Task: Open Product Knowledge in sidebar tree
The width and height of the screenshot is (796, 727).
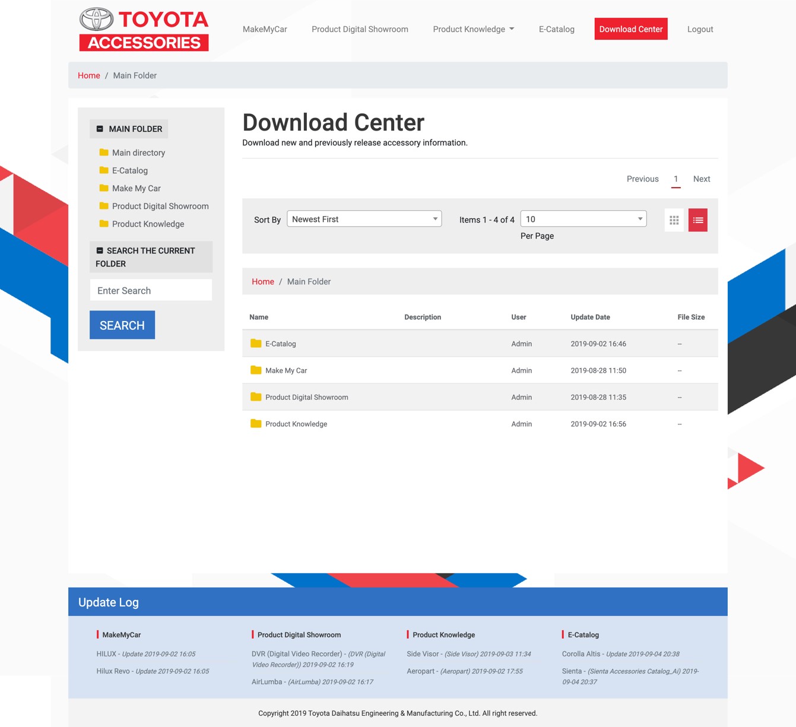Action: tap(148, 224)
